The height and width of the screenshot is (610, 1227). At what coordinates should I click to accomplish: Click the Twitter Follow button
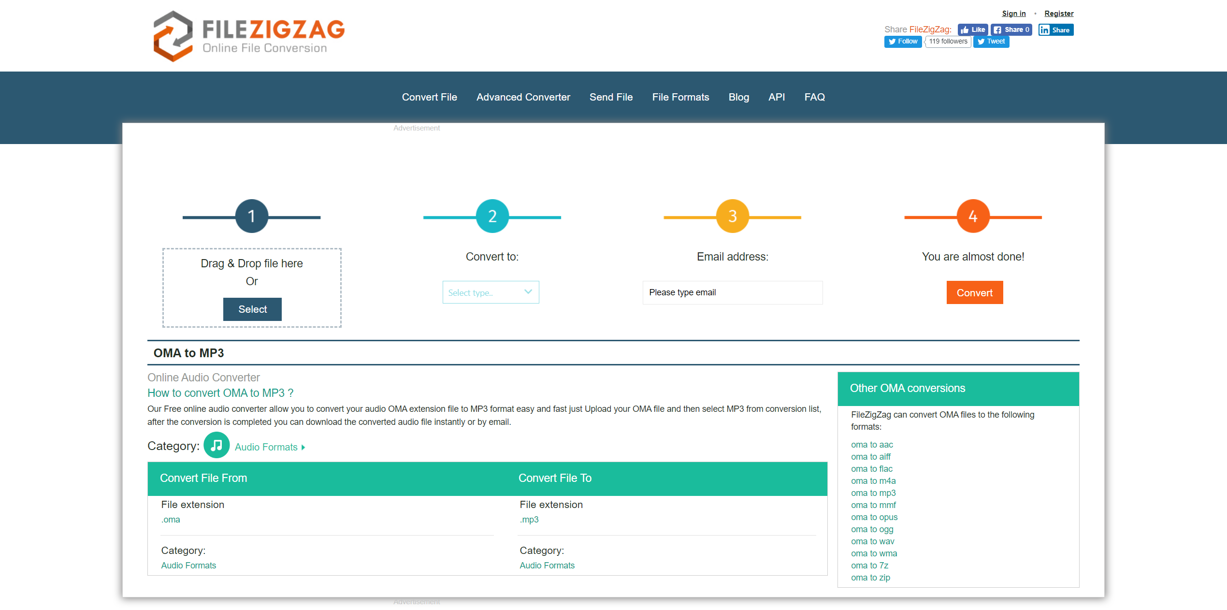click(902, 42)
